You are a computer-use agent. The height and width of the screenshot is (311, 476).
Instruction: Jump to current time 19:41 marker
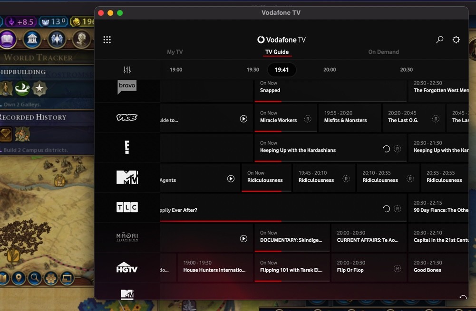tap(282, 70)
